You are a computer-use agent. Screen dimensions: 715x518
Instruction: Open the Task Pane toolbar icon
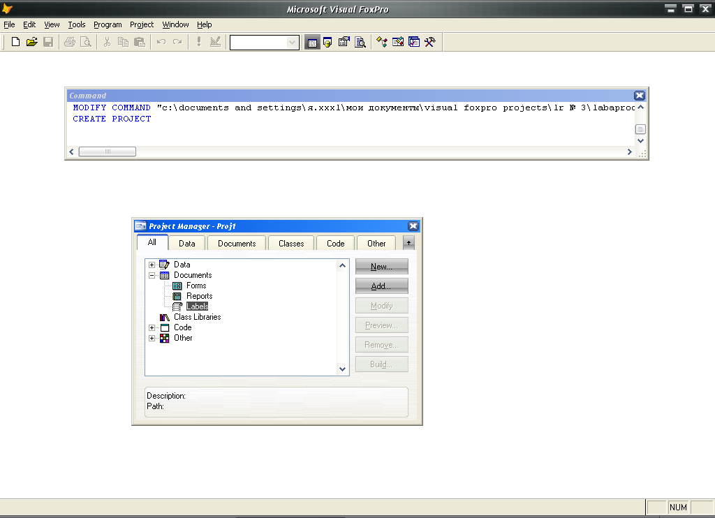click(x=414, y=43)
